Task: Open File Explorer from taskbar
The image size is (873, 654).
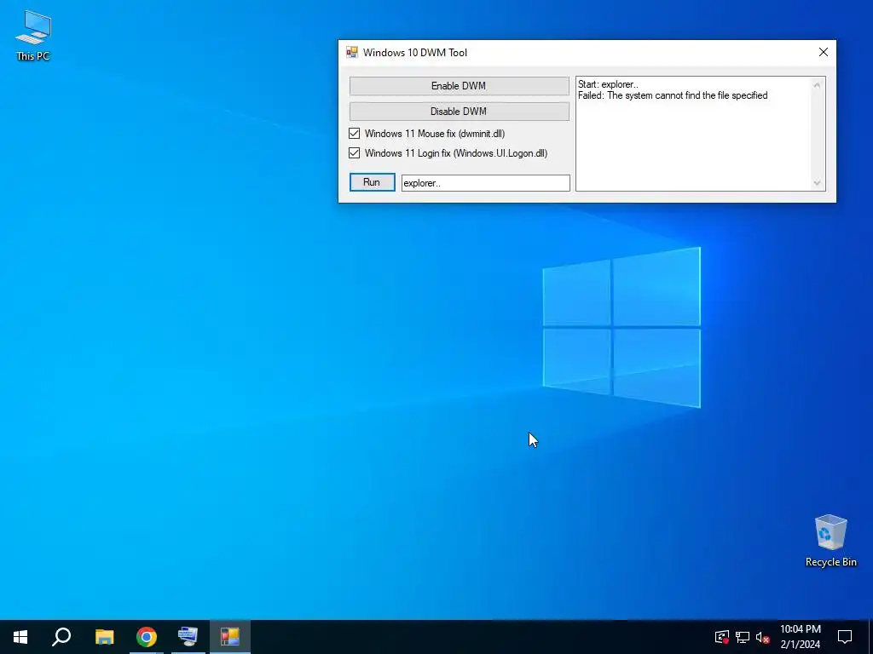Action: [x=104, y=637]
